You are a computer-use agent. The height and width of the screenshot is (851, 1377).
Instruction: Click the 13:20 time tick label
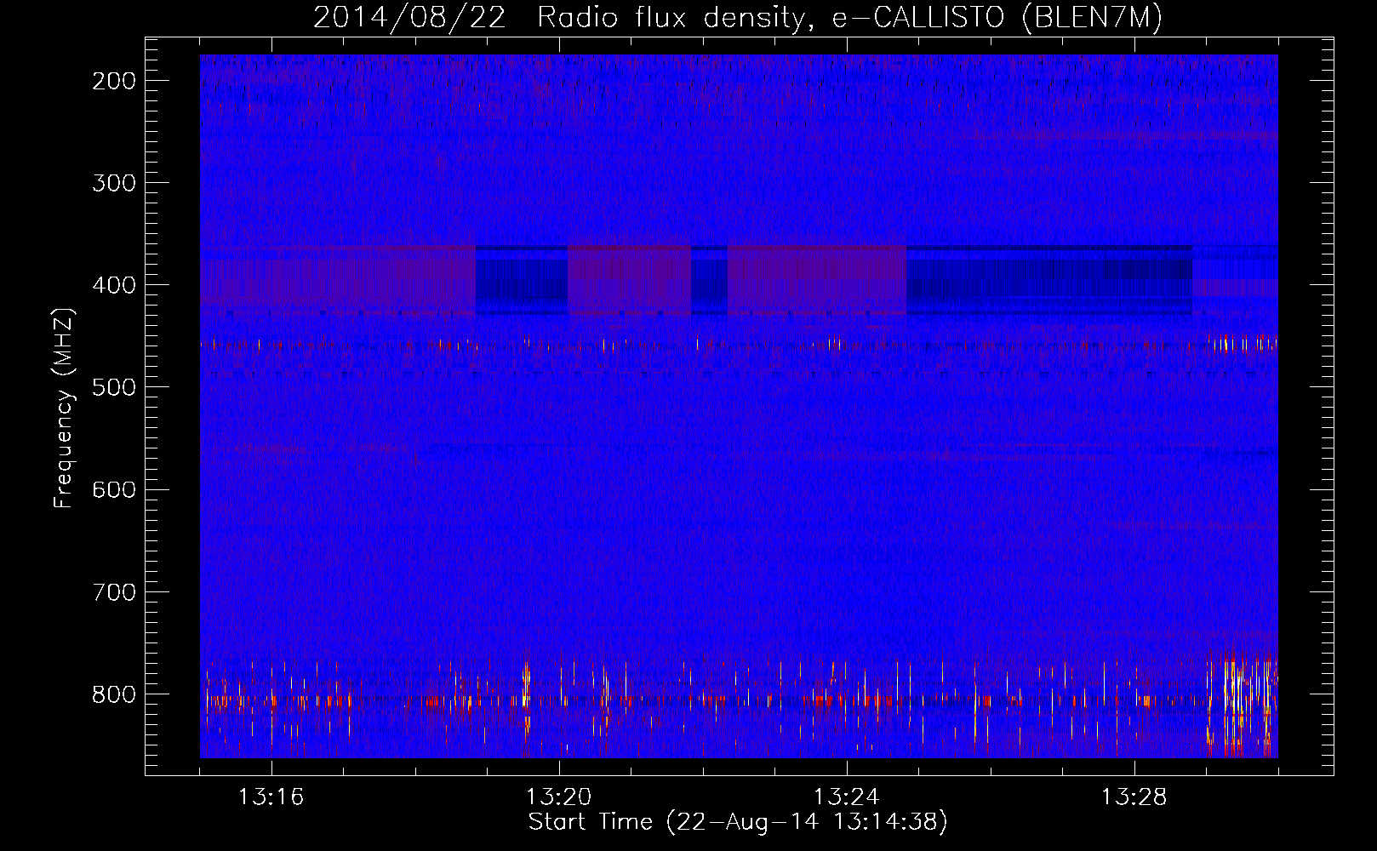[558, 797]
